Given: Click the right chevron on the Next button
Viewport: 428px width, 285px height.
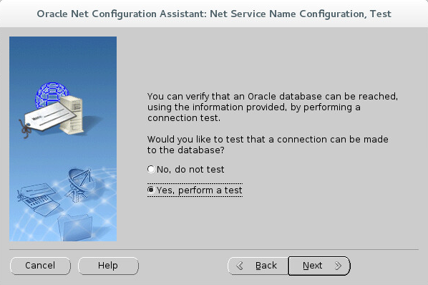Looking at the screenshot, I should [338, 266].
